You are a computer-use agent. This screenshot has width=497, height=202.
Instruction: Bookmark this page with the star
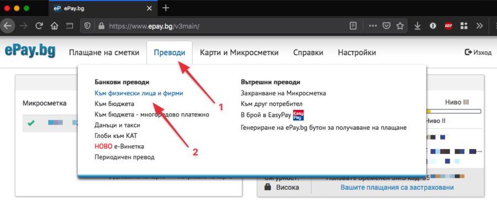[x=400, y=26]
